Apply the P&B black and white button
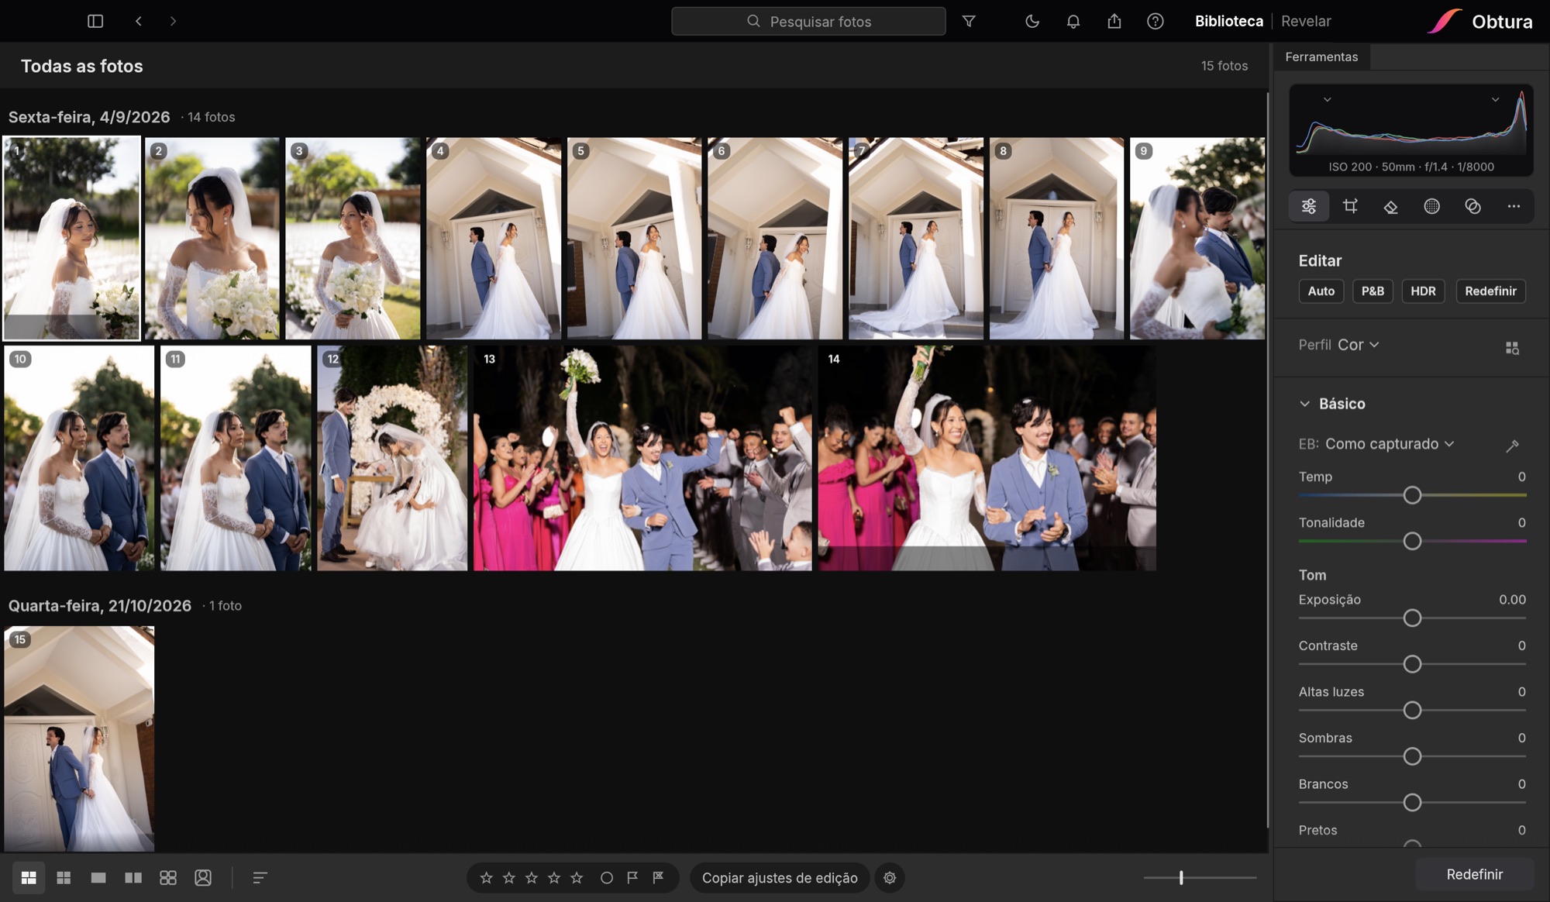Image resolution: width=1550 pixels, height=902 pixels. 1373,291
